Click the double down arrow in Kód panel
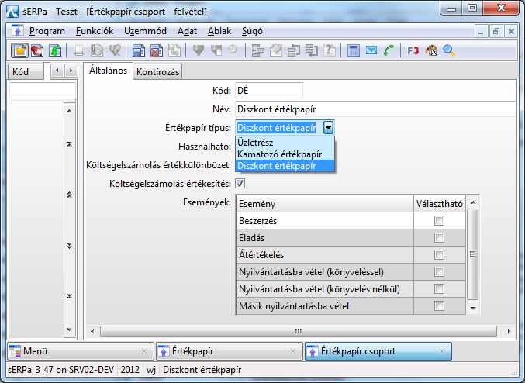The height and width of the screenshot is (383, 525). point(69,246)
